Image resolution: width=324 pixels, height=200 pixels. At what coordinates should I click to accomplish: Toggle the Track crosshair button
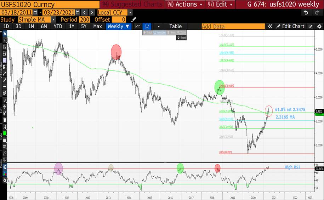(148, 33)
